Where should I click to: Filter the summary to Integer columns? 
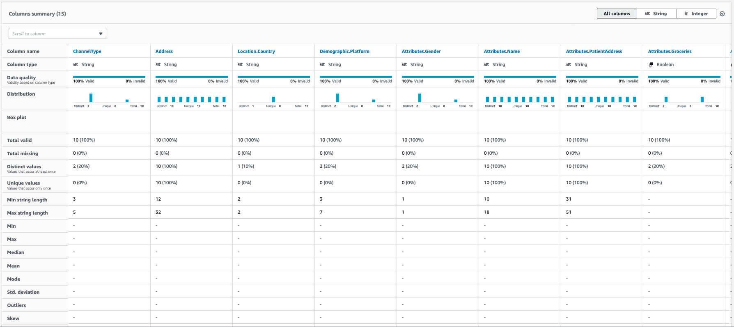pyautogui.click(x=696, y=14)
